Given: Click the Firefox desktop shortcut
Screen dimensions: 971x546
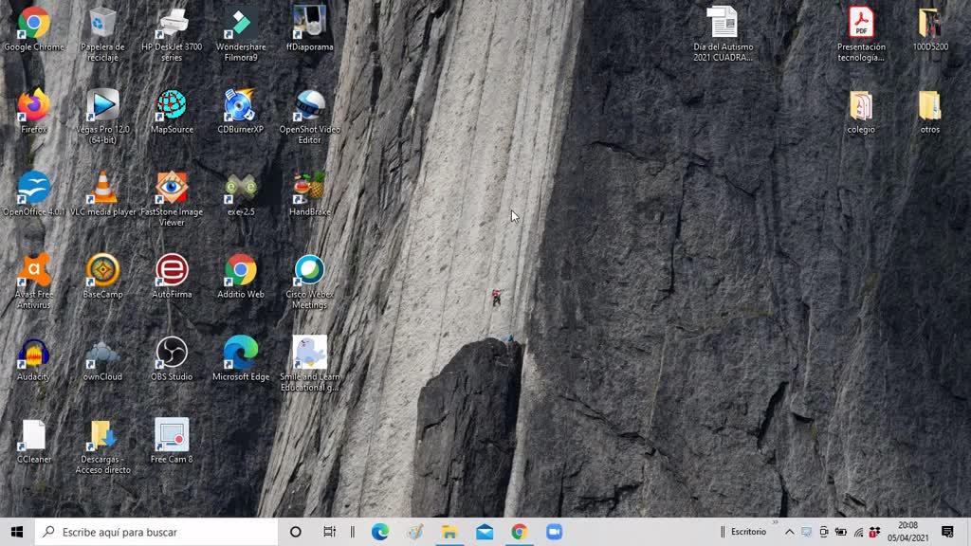Looking at the screenshot, I should tap(33, 112).
